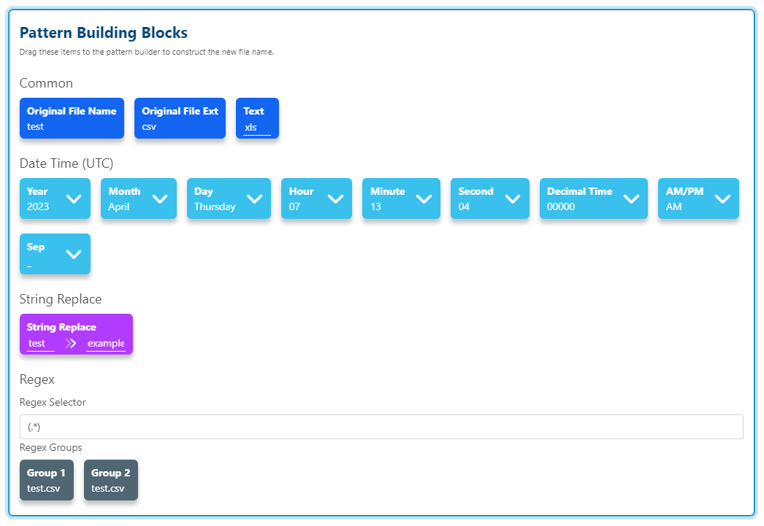The width and height of the screenshot is (764, 526).
Task: Focus the Regex Selector input field
Action: click(381, 427)
